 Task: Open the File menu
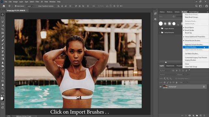[6, 2]
